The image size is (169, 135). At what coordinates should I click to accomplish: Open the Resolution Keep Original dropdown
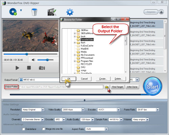pyautogui.click(x=43, y=110)
